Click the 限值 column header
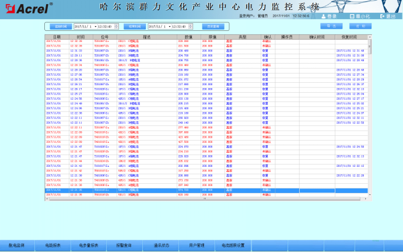This screenshot has height=252, width=403. [213, 37]
